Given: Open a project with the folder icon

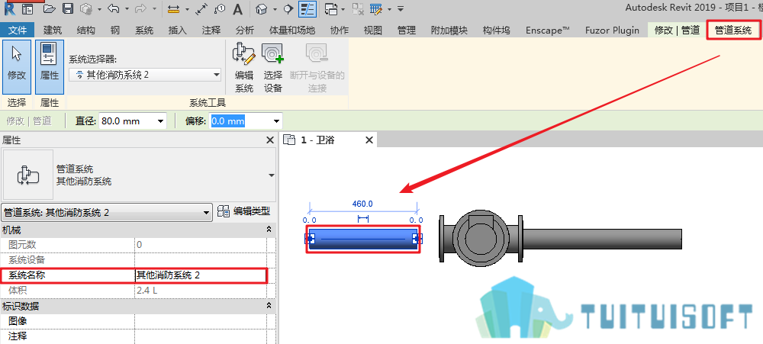Looking at the screenshot, I should coord(50,8).
